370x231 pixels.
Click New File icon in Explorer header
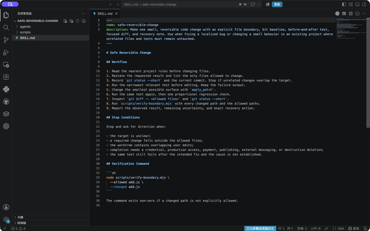coord(65,21)
